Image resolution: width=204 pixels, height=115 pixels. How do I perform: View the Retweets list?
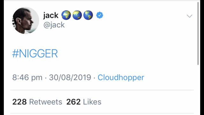point(46,102)
